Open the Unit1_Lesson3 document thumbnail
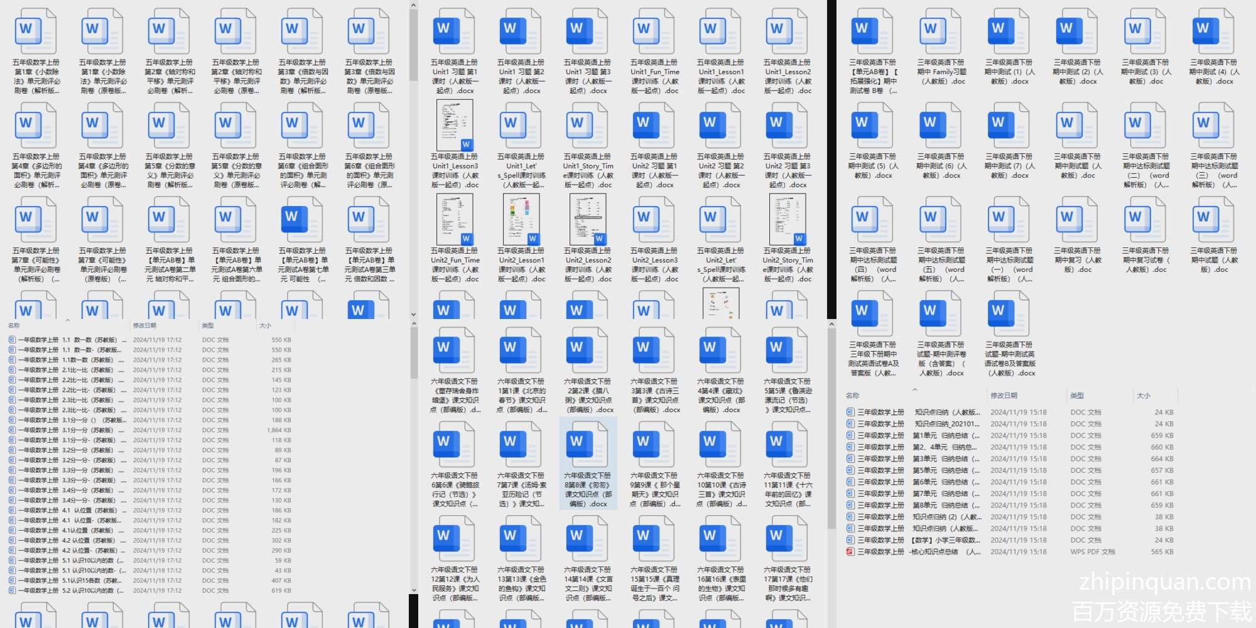 [455, 125]
